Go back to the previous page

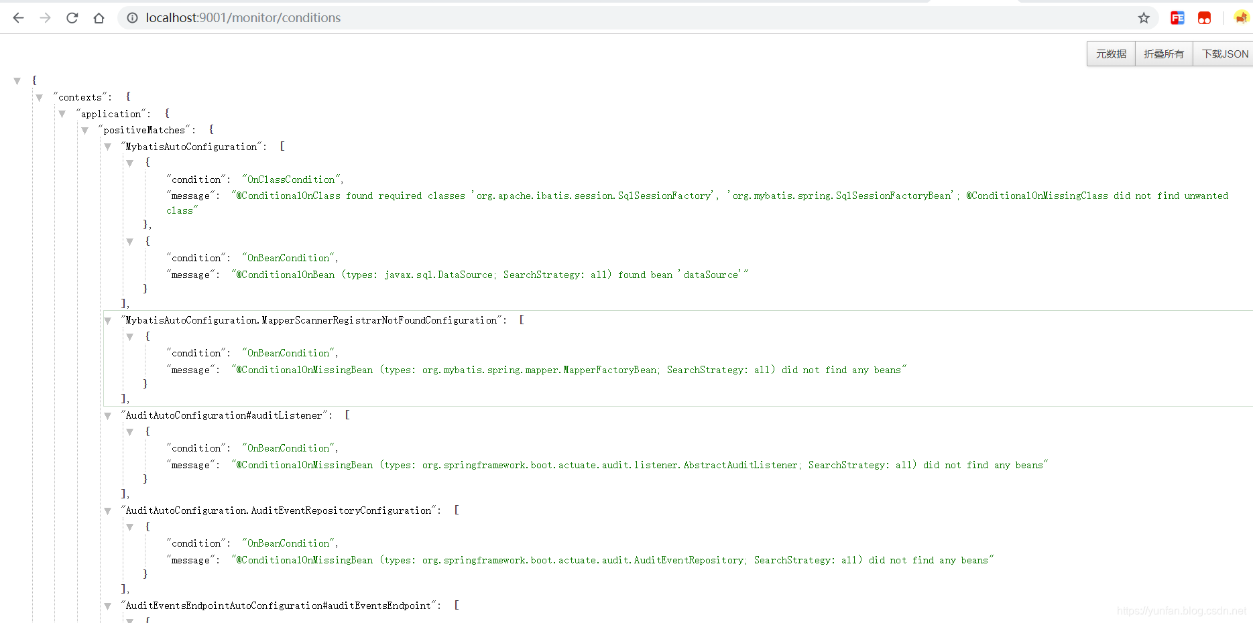pos(19,18)
